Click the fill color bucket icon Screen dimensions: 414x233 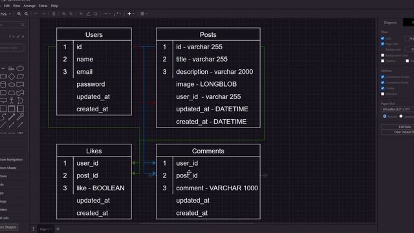pos(81,14)
